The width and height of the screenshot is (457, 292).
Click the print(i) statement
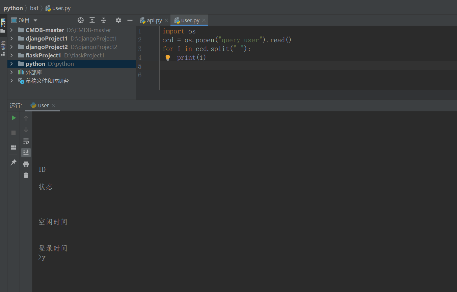[x=191, y=58]
